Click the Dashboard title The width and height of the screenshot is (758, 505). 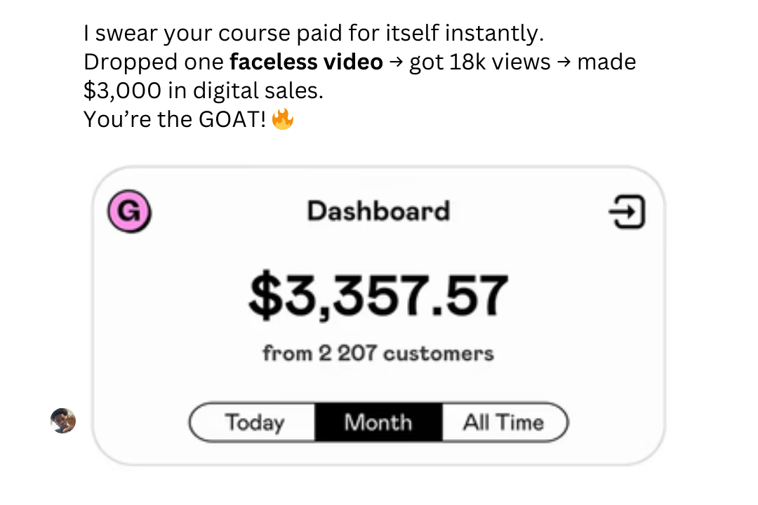click(378, 211)
